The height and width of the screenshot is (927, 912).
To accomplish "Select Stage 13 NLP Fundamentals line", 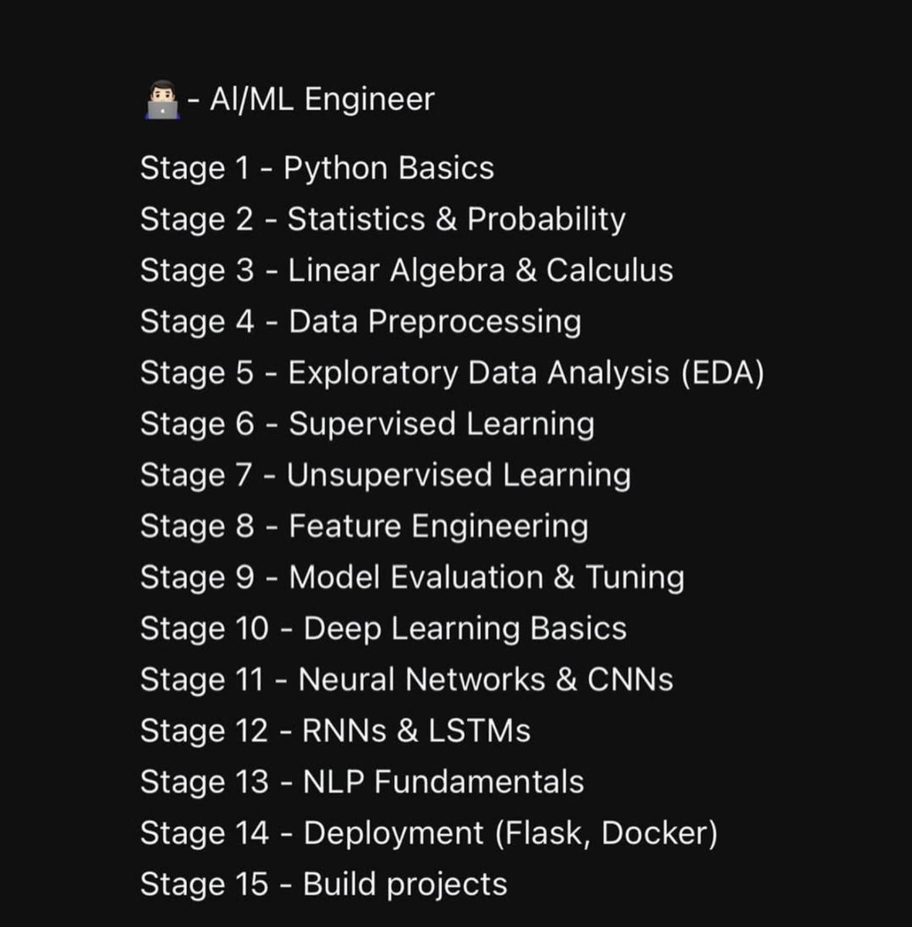I will (361, 782).
